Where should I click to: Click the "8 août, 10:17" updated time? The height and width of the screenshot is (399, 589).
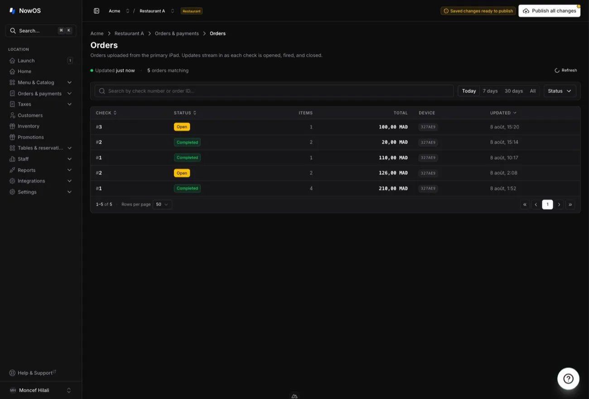504,158
